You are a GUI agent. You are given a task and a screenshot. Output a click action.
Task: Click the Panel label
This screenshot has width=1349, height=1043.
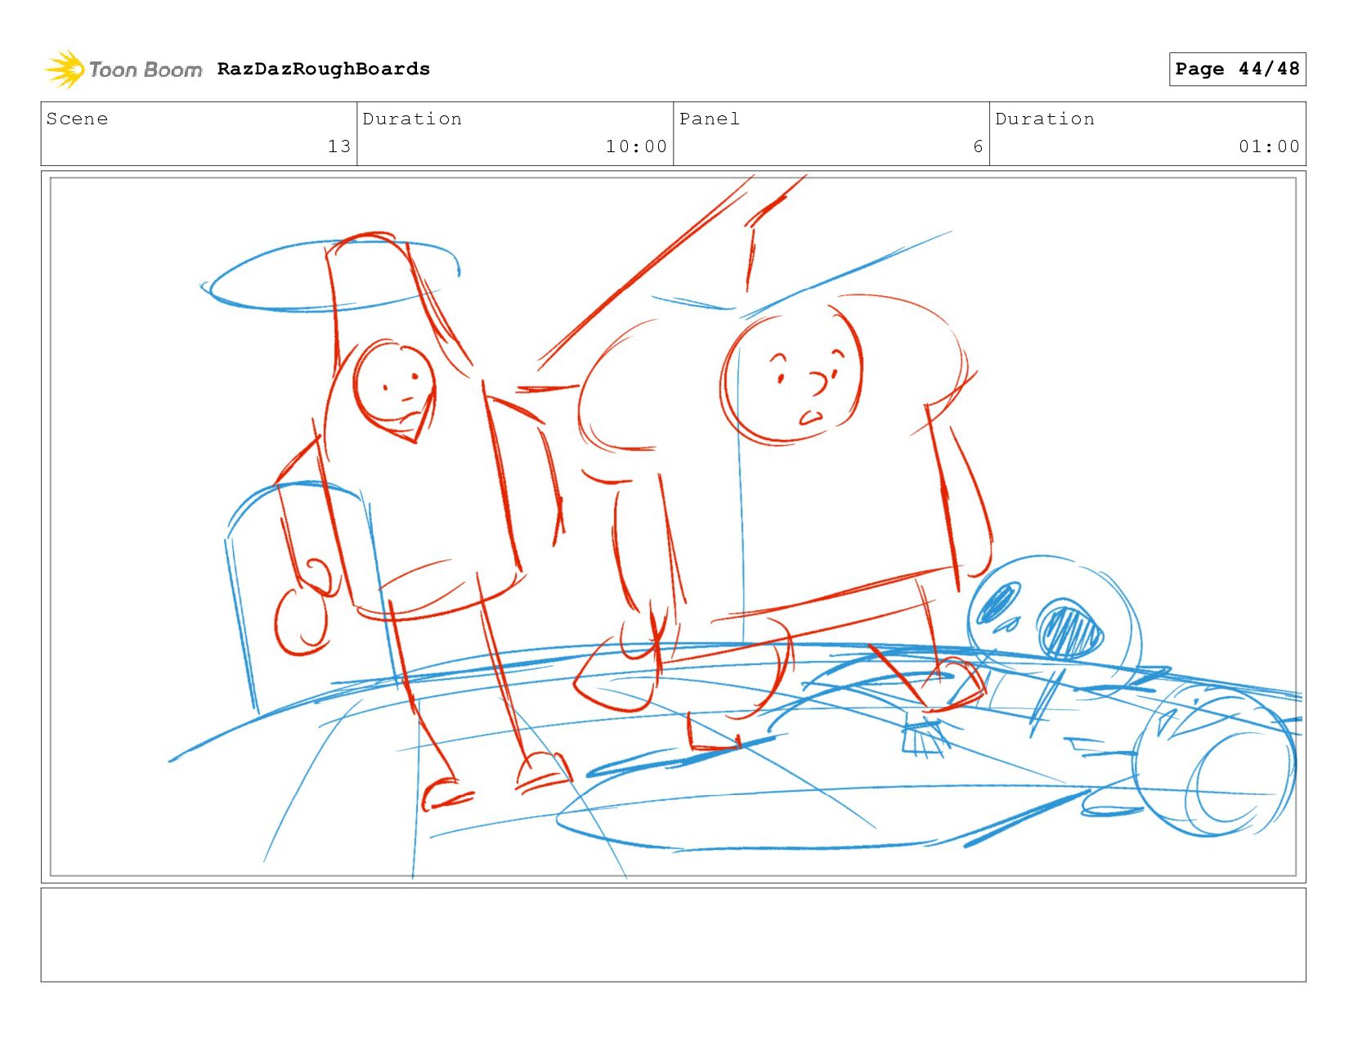(710, 119)
